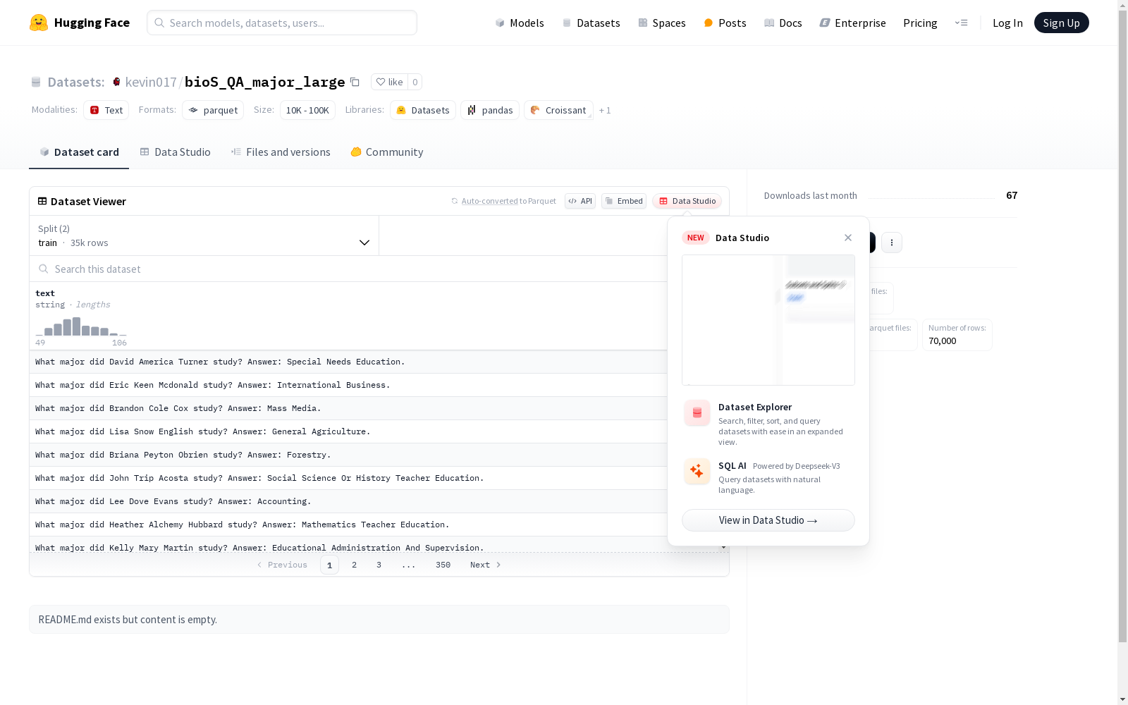Screen dimensions: 1128x705
Task: Click the Data Studio preview thumbnail
Action: [x=768, y=320]
